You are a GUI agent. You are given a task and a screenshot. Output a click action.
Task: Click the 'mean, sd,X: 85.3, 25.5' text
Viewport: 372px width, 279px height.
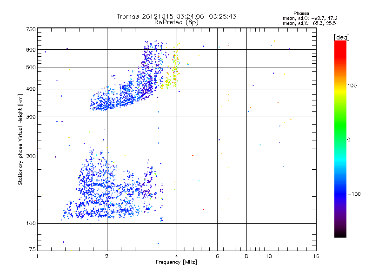309,24
